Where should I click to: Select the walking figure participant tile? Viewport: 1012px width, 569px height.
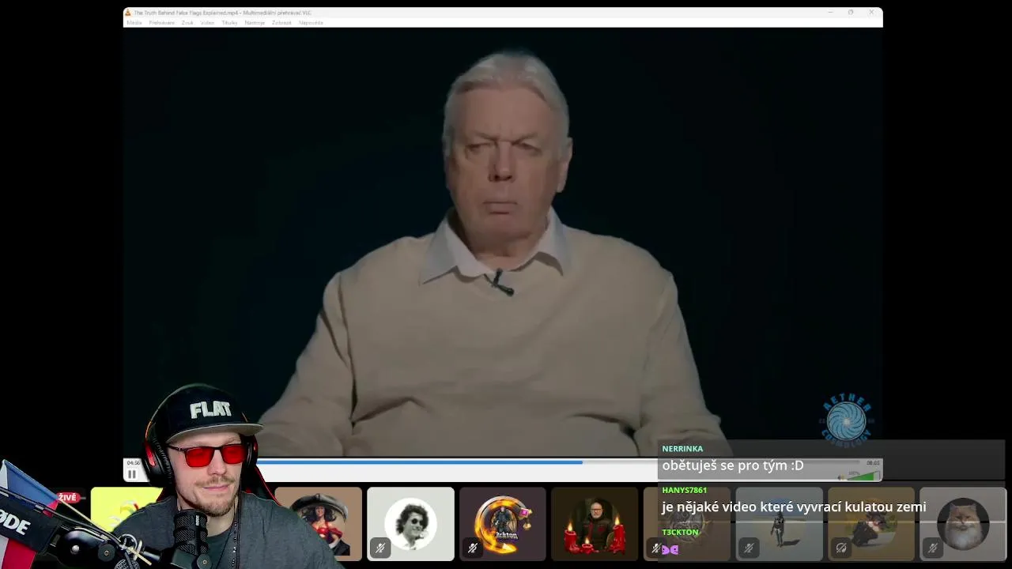(779, 524)
